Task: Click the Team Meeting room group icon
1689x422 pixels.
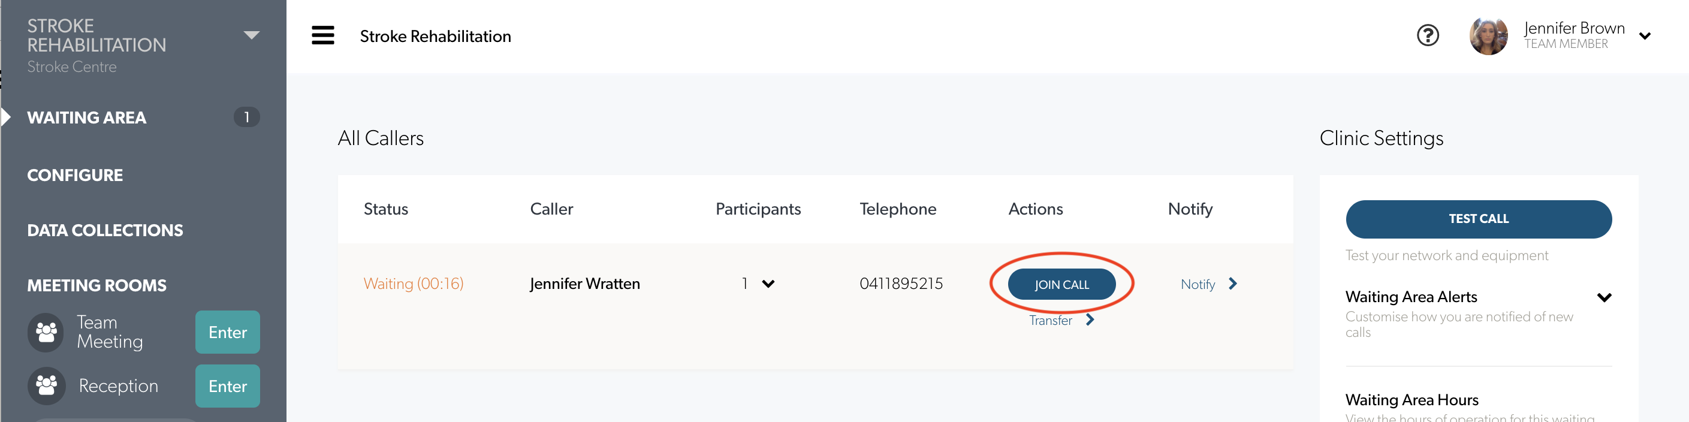Action: (x=46, y=332)
